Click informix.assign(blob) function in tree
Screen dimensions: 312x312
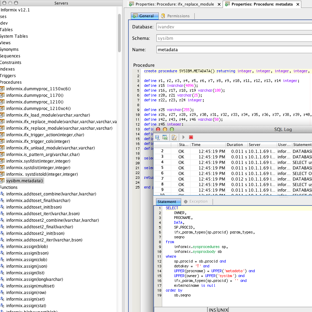pyautogui.click(x=27, y=246)
